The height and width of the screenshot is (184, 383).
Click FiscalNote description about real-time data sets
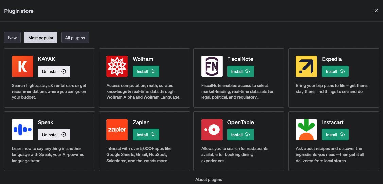pyautogui.click(x=237, y=92)
